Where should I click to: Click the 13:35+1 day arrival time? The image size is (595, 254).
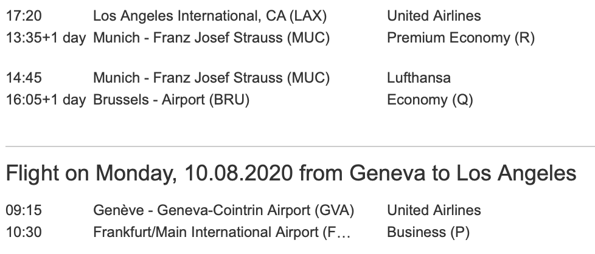tap(46, 38)
